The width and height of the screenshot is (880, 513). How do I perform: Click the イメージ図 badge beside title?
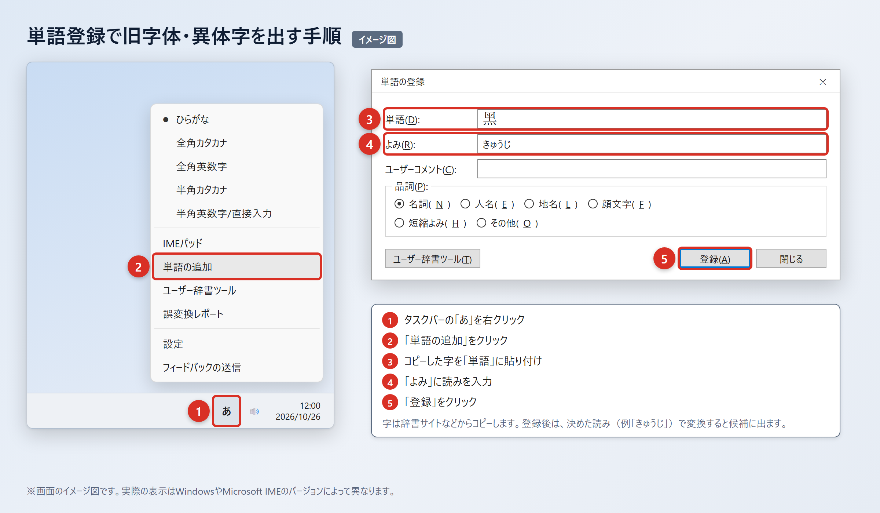[x=377, y=39]
